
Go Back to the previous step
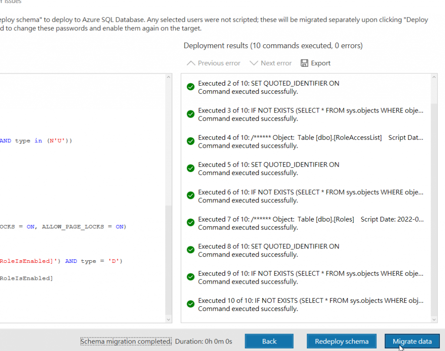[269, 341]
